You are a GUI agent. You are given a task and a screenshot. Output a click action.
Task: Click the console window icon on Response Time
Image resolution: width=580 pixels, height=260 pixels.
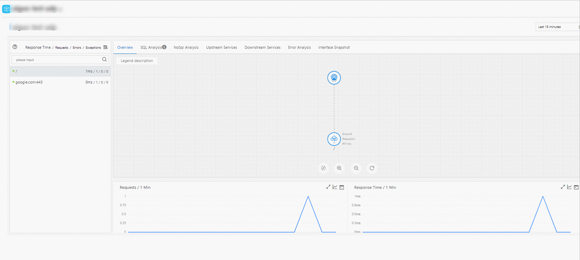576,187
